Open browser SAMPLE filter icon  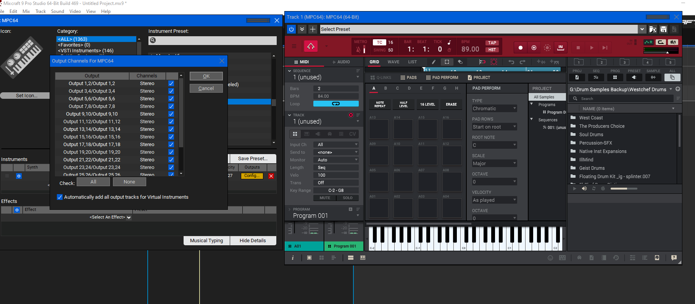(x=653, y=77)
